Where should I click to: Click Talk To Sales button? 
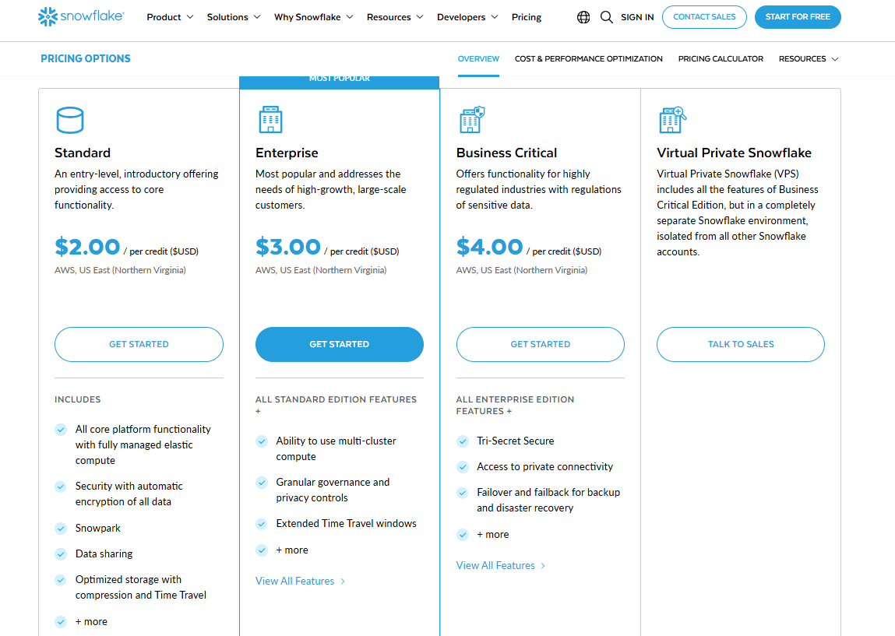pos(741,345)
